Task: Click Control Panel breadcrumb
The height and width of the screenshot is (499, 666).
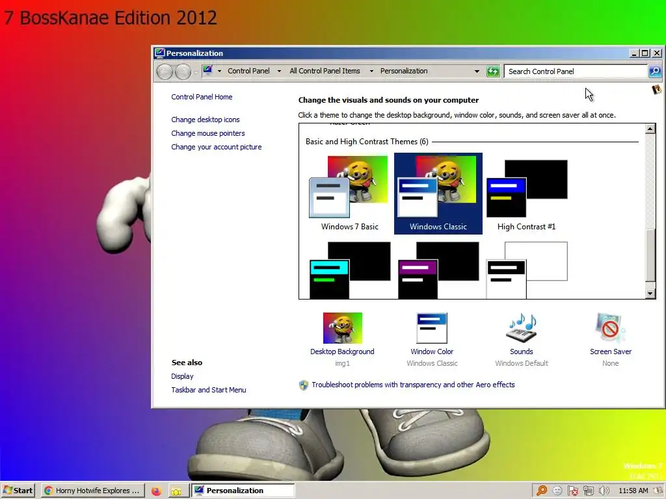Action: pos(248,71)
